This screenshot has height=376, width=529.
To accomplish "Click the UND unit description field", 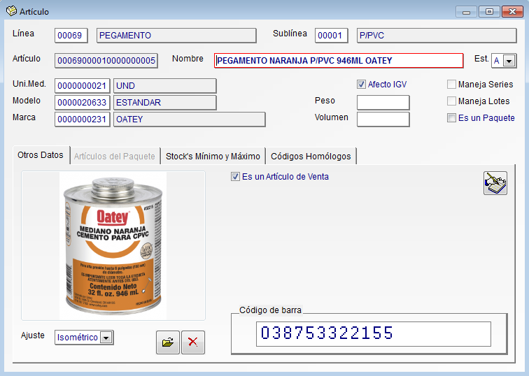I will (x=165, y=85).
